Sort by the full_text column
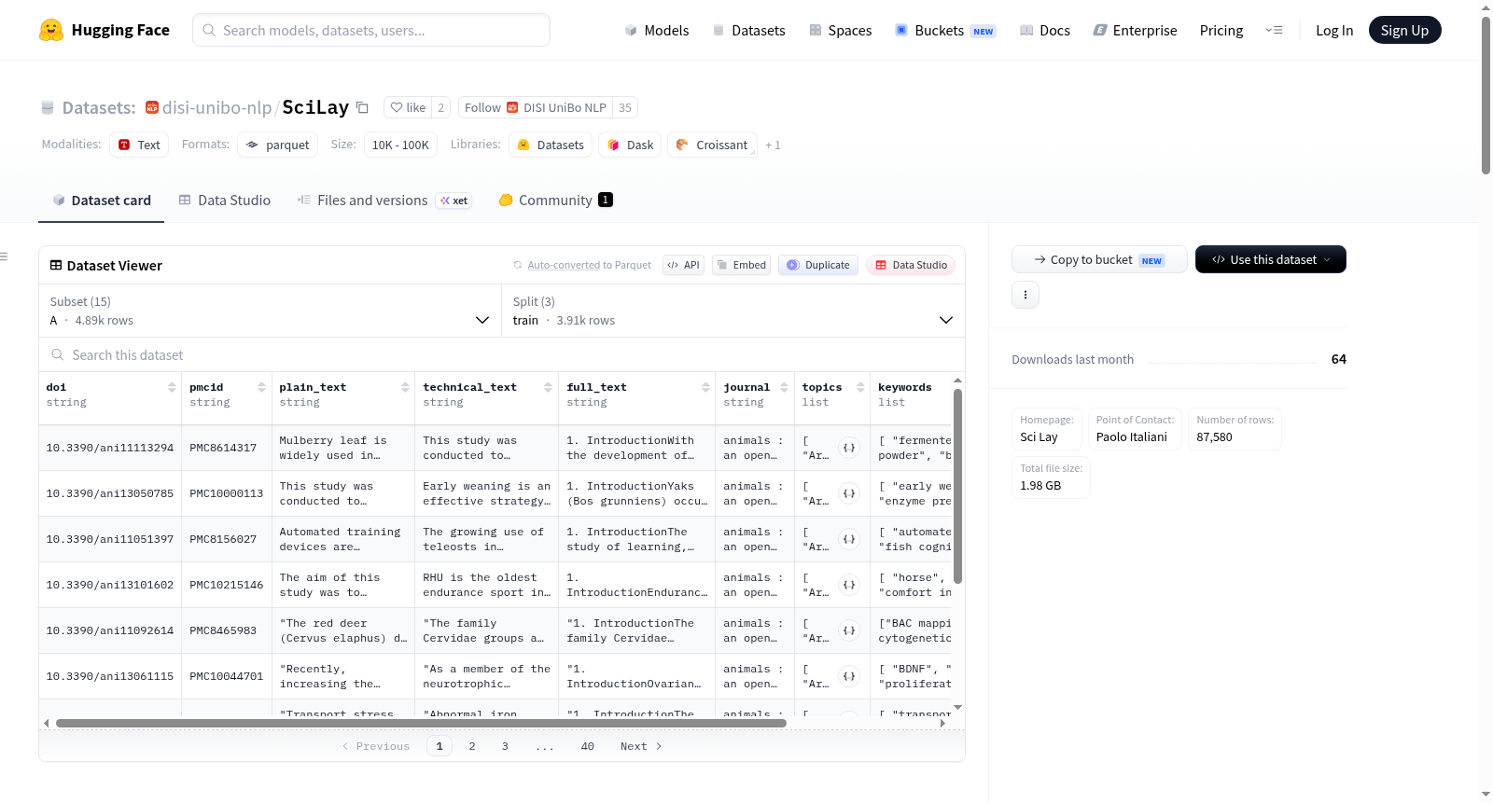 tap(705, 387)
